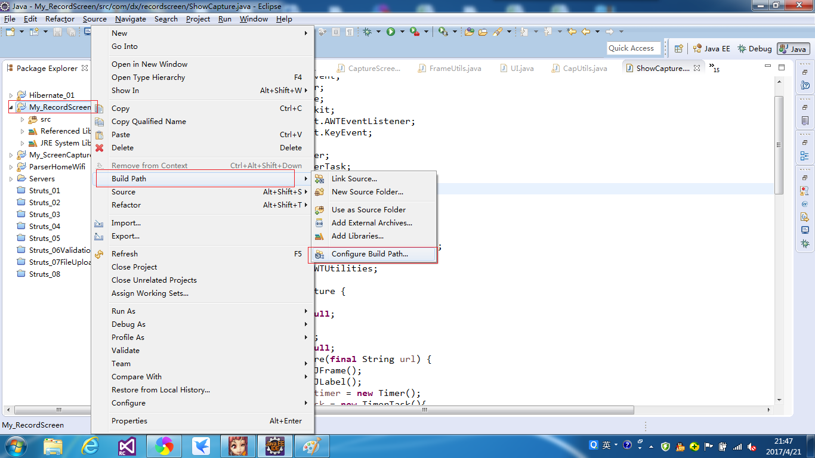The height and width of the screenshot is (458, 815).
Task: Click Refresh in the context menu
Action: pos(202,254)
